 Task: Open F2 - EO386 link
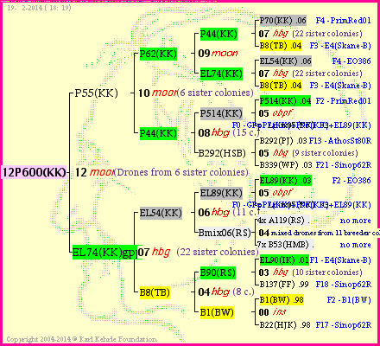coord(351,181)
